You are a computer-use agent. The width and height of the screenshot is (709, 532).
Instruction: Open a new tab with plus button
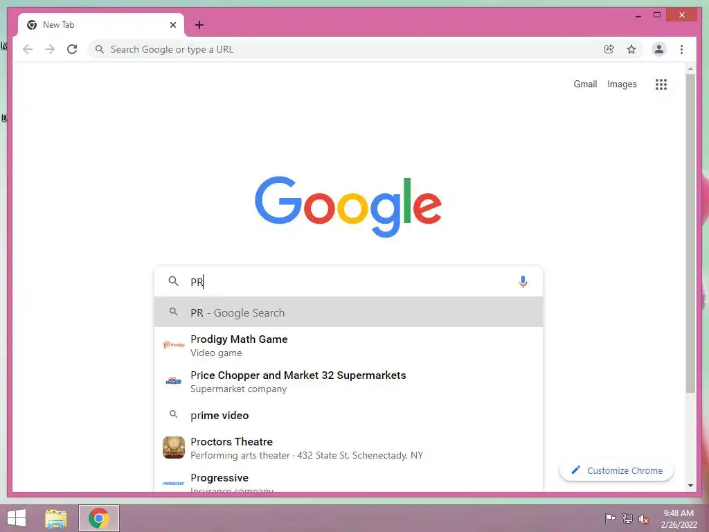click(199, 25)
